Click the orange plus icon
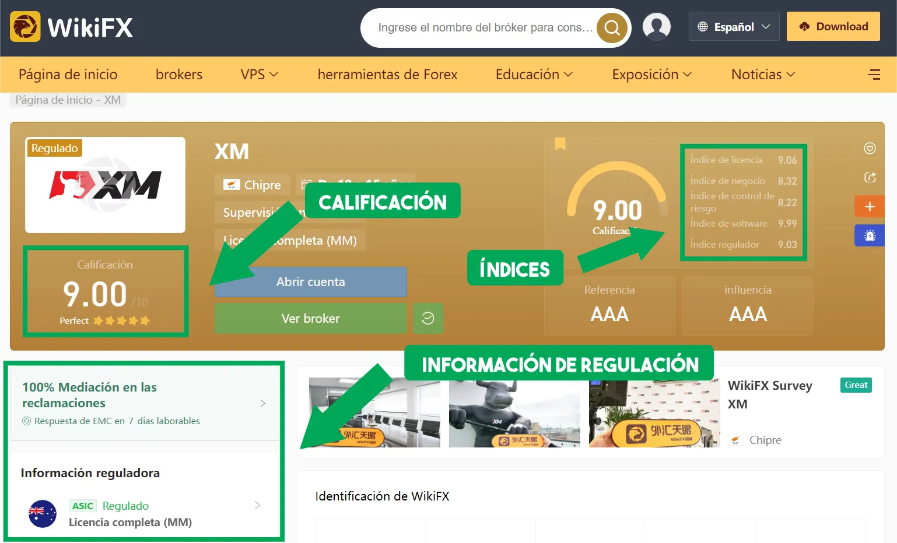Screen dimensions: 897x543 coord(870,207)
